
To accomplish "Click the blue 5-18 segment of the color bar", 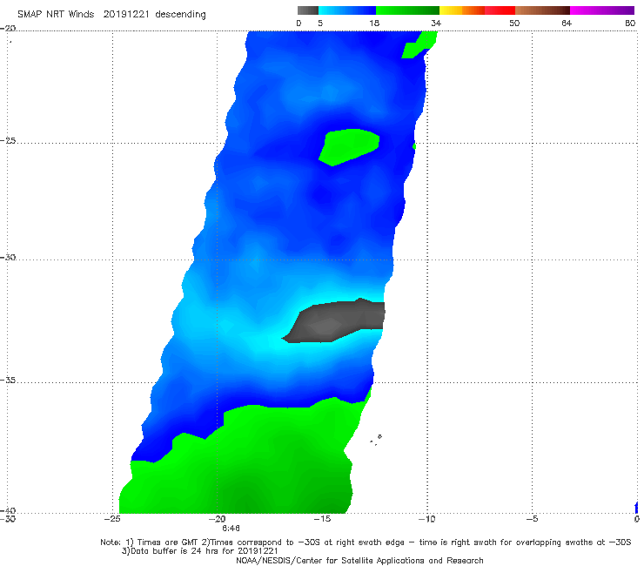I will point(347,10).
